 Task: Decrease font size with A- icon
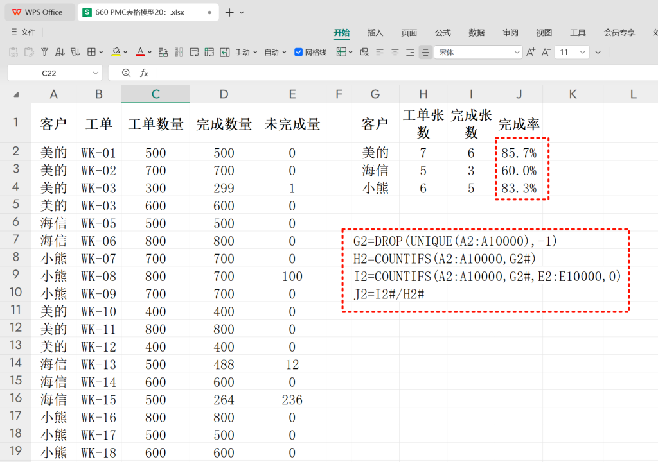point(546,53)
